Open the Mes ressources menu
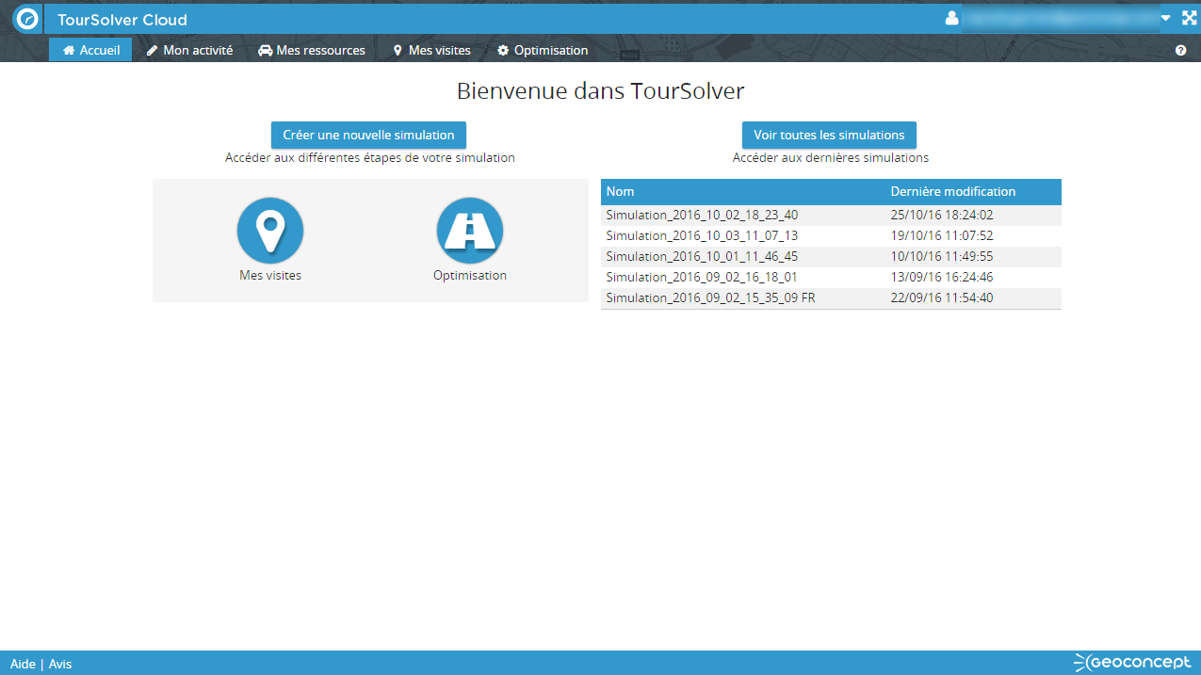1201x675 pixels. [x=311, y=50]
